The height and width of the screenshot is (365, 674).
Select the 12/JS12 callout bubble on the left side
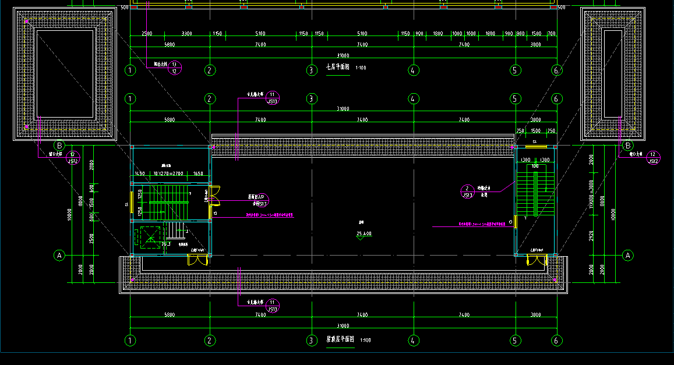coord(72,157)
